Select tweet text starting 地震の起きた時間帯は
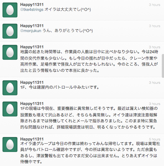 pos(89,61)
